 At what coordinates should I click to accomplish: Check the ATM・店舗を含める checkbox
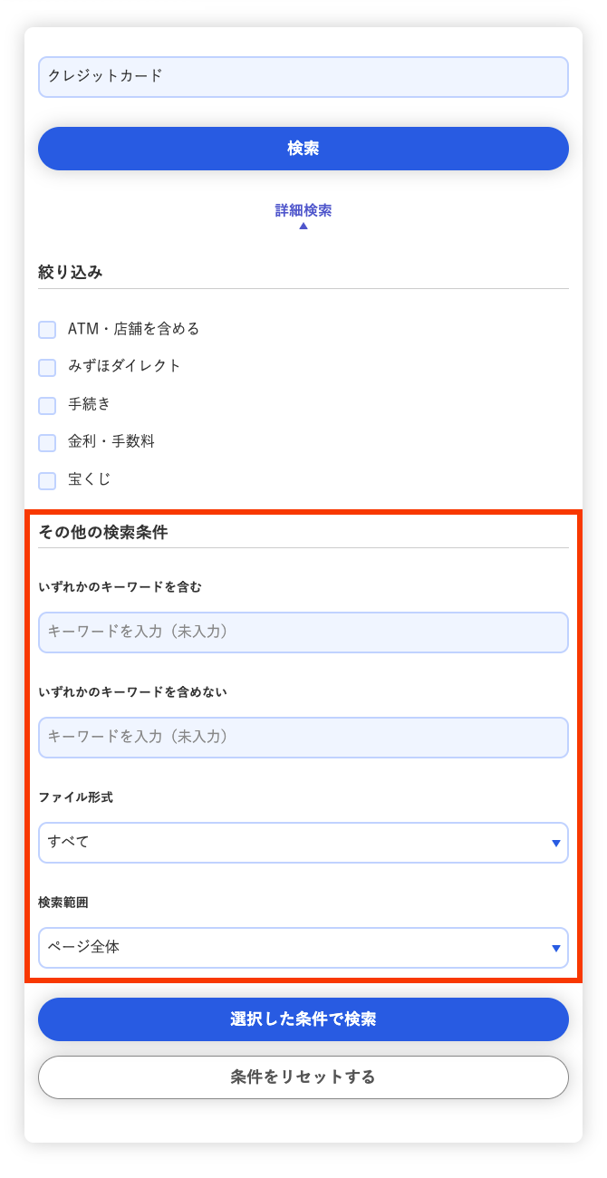47,330
